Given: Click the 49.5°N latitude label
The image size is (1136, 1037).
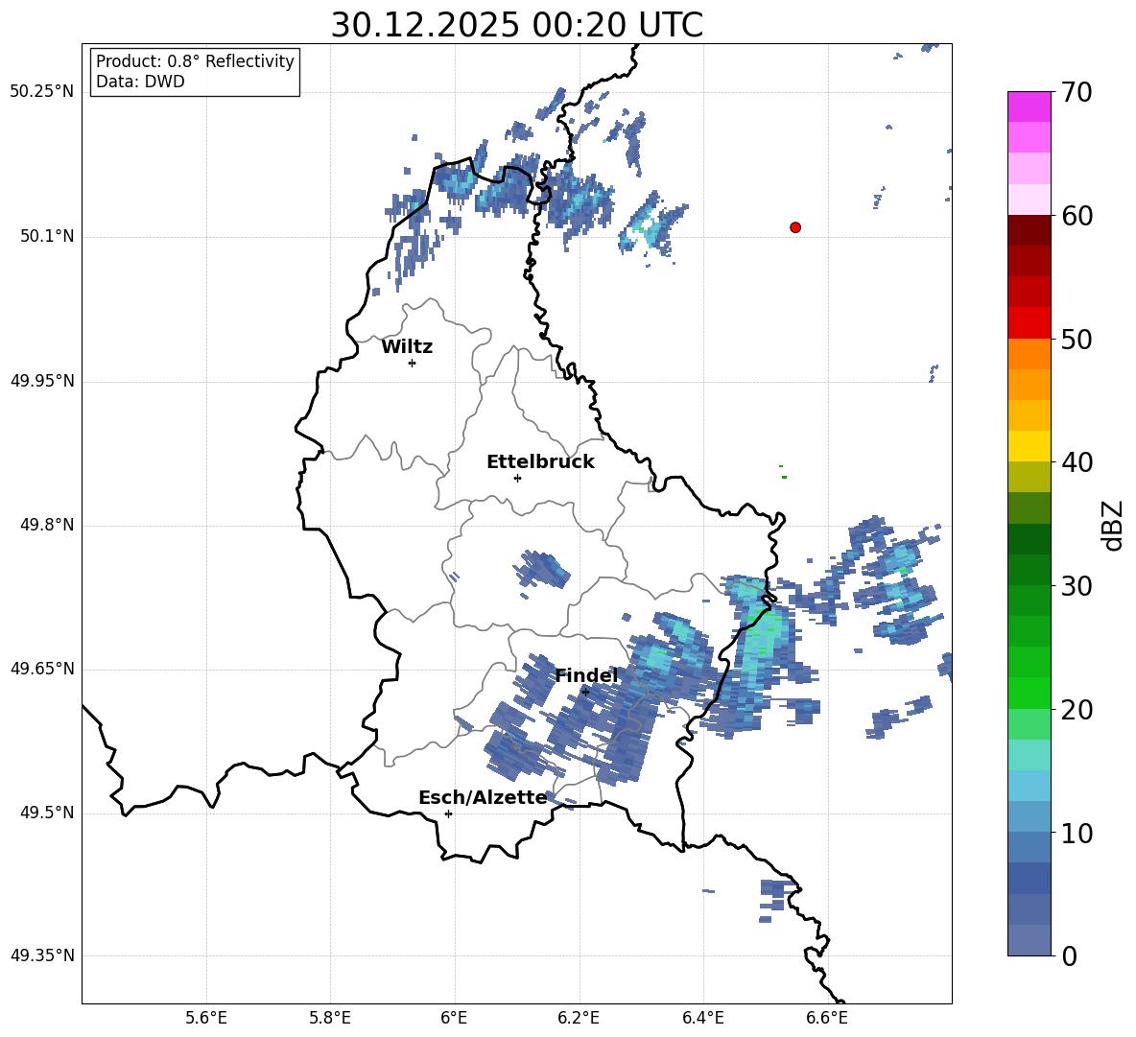Looking at the screenshot, I should tap(47, 813).
